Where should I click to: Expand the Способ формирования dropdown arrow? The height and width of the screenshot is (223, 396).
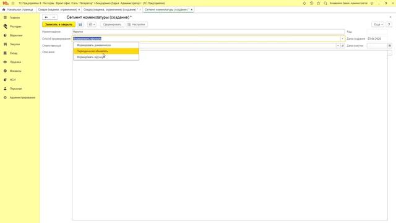tap(342, 38)
